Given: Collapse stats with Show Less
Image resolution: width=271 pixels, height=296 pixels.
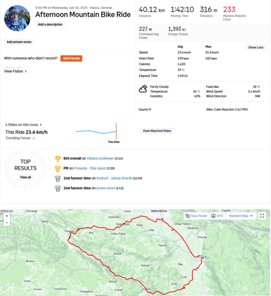Looking at the screenshot, I should coord(256,47).
